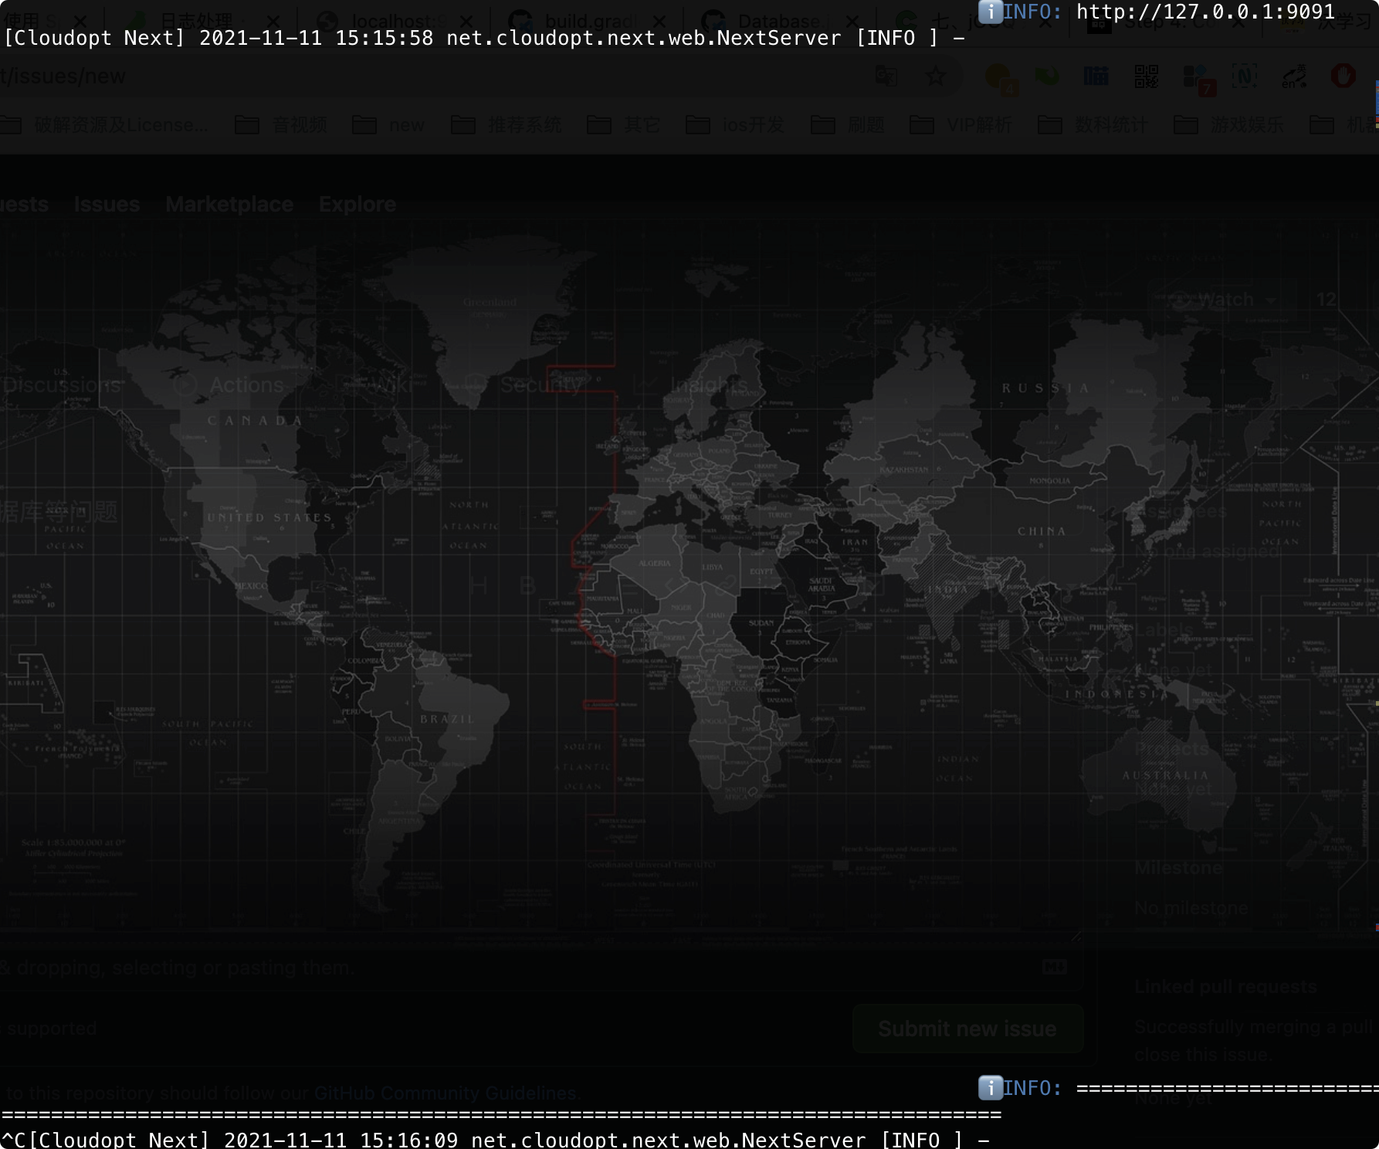This screenshot has width=1379, height=1149.
Task: Open the VIP解析 bookmark folder
Action: (x=961, y=124)
